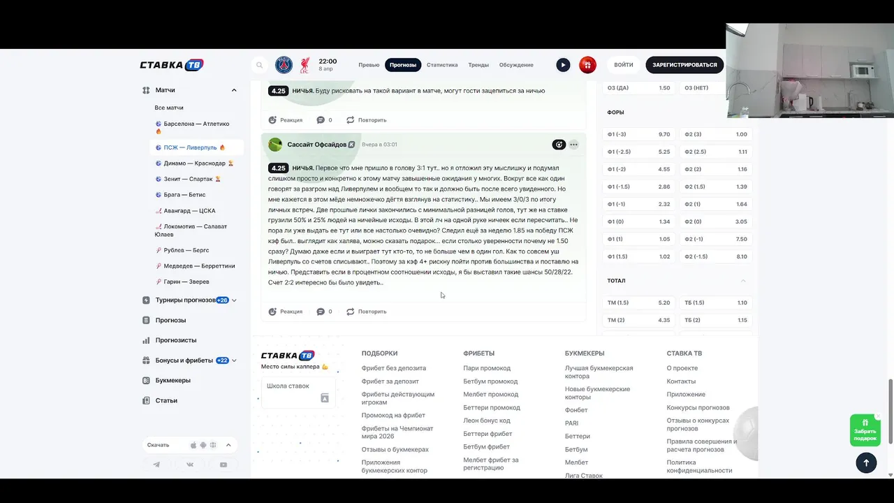Click round repeat-bet icon on Сассайт Офсайдов post
Viewport: 894px width, 503px height.
(x=559, y=145)
